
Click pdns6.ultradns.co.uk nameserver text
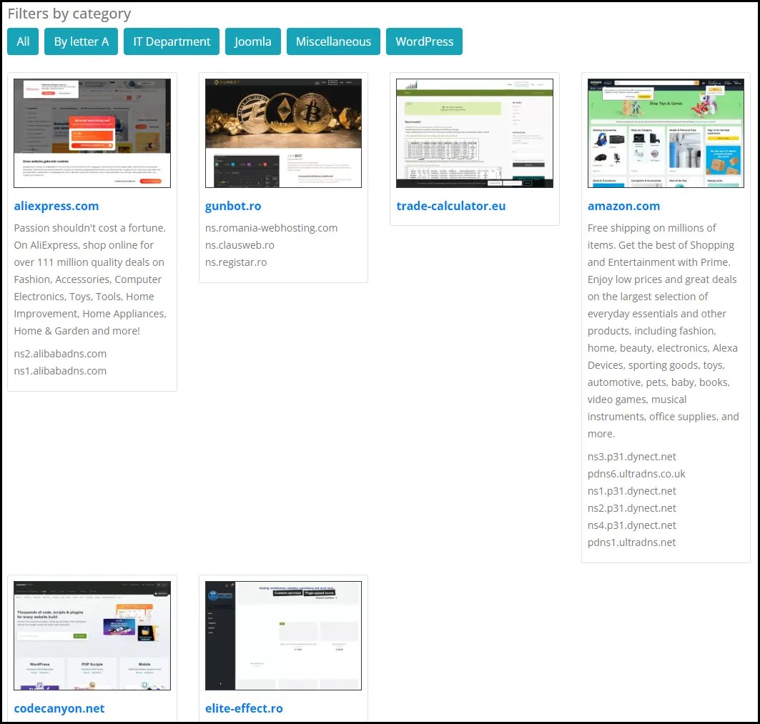point(636,474)
